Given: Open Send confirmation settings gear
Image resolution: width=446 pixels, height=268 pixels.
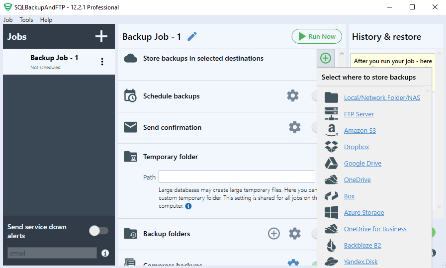Looking at the screenshot, I should tap(295, 127).
